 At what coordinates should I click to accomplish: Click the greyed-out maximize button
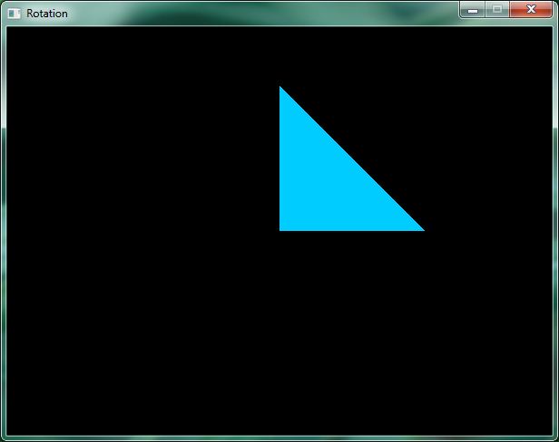click(497, 9)
